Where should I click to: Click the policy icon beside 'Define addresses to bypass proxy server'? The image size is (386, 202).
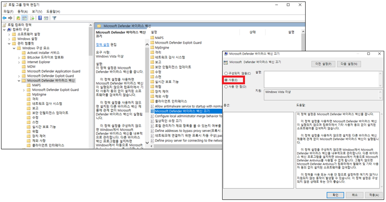point(153,131)
